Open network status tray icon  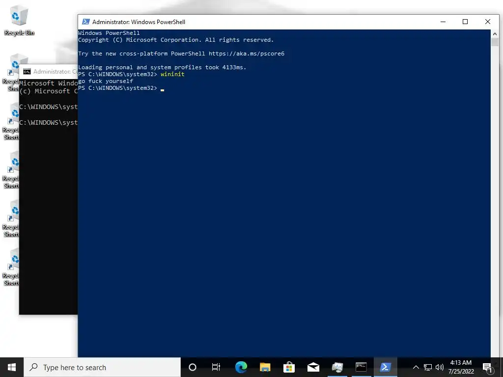coord(428,367)
